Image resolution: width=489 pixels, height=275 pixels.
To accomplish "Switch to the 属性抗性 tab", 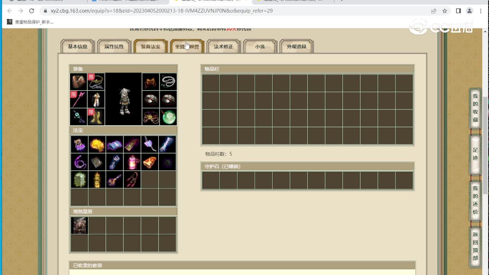I will pyautogui.click(x=114, y=47).
